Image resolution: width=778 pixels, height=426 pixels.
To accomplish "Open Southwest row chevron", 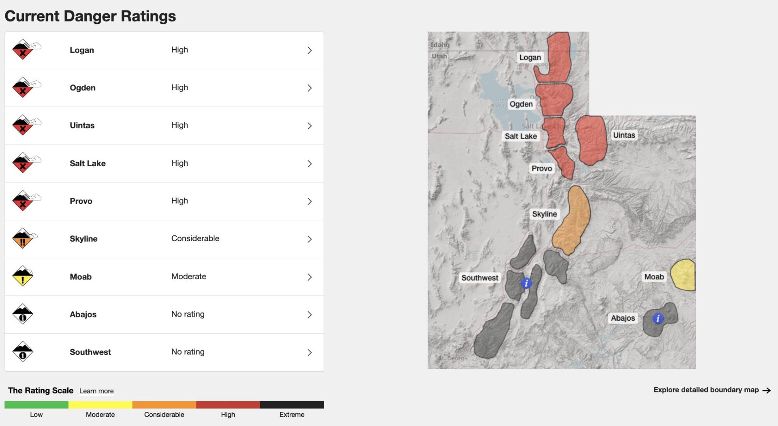I will [310, 352].
